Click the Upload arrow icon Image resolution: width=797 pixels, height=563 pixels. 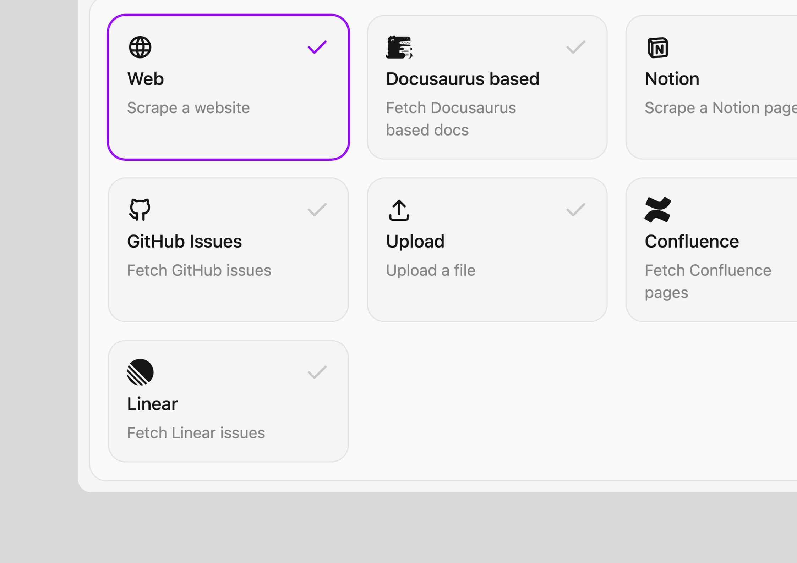[x=399, y=210]
